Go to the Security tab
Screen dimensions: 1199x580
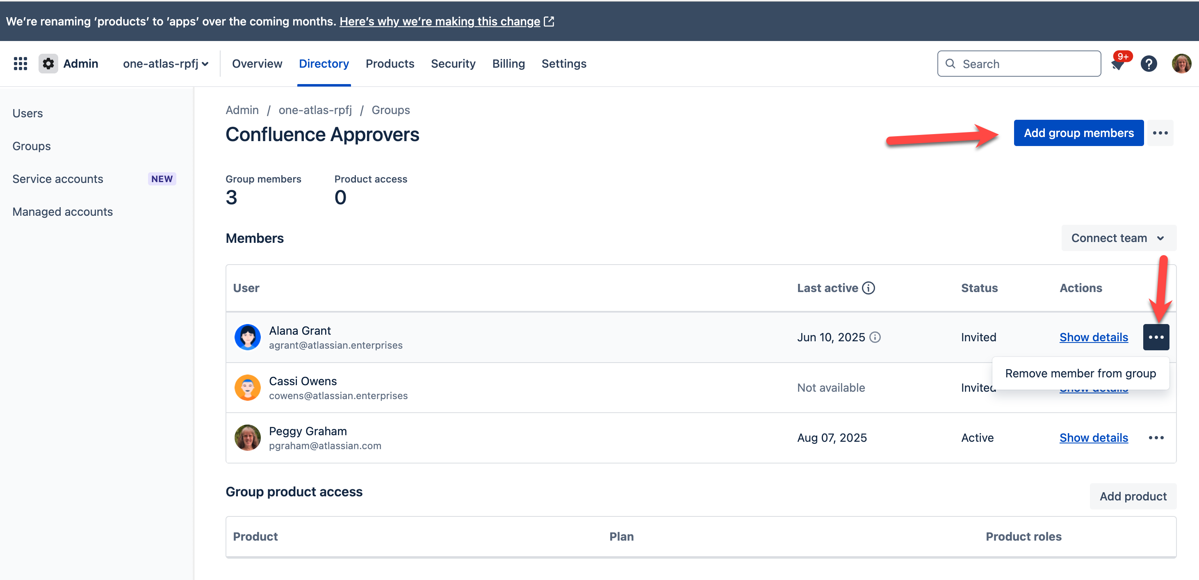454,64
